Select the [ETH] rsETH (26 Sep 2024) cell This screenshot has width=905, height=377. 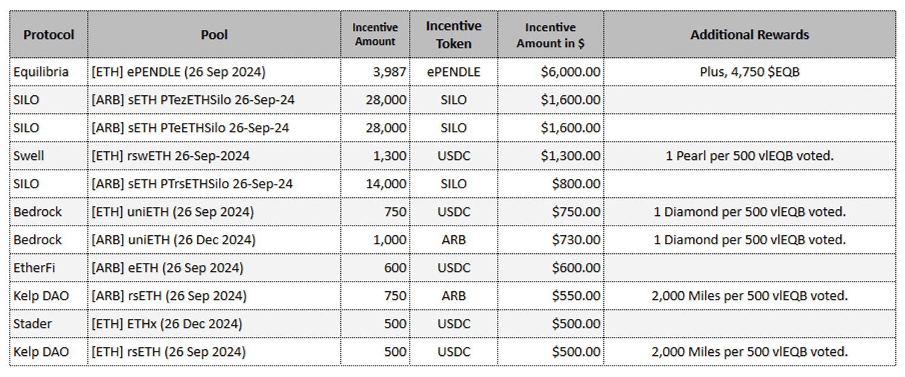(x=168, y=352)
